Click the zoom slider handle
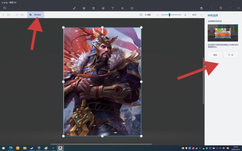242x151 pixels. pos(169,15)
